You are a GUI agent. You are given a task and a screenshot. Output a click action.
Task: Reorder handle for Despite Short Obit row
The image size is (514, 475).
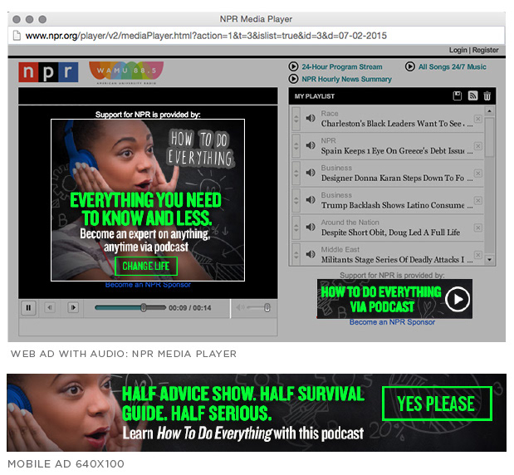296,228
